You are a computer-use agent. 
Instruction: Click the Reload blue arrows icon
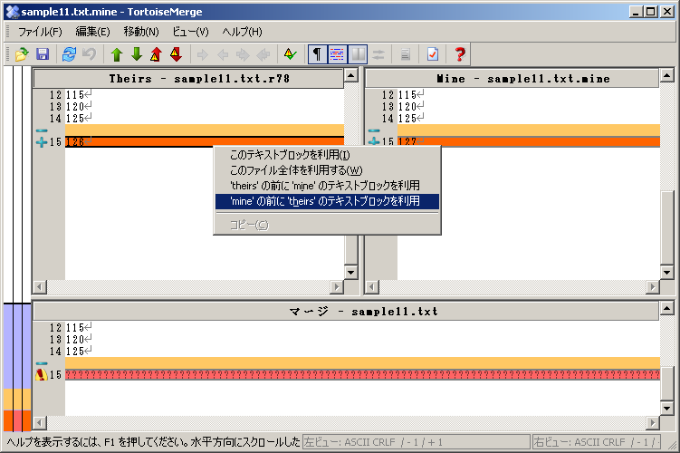coord(69,54)
